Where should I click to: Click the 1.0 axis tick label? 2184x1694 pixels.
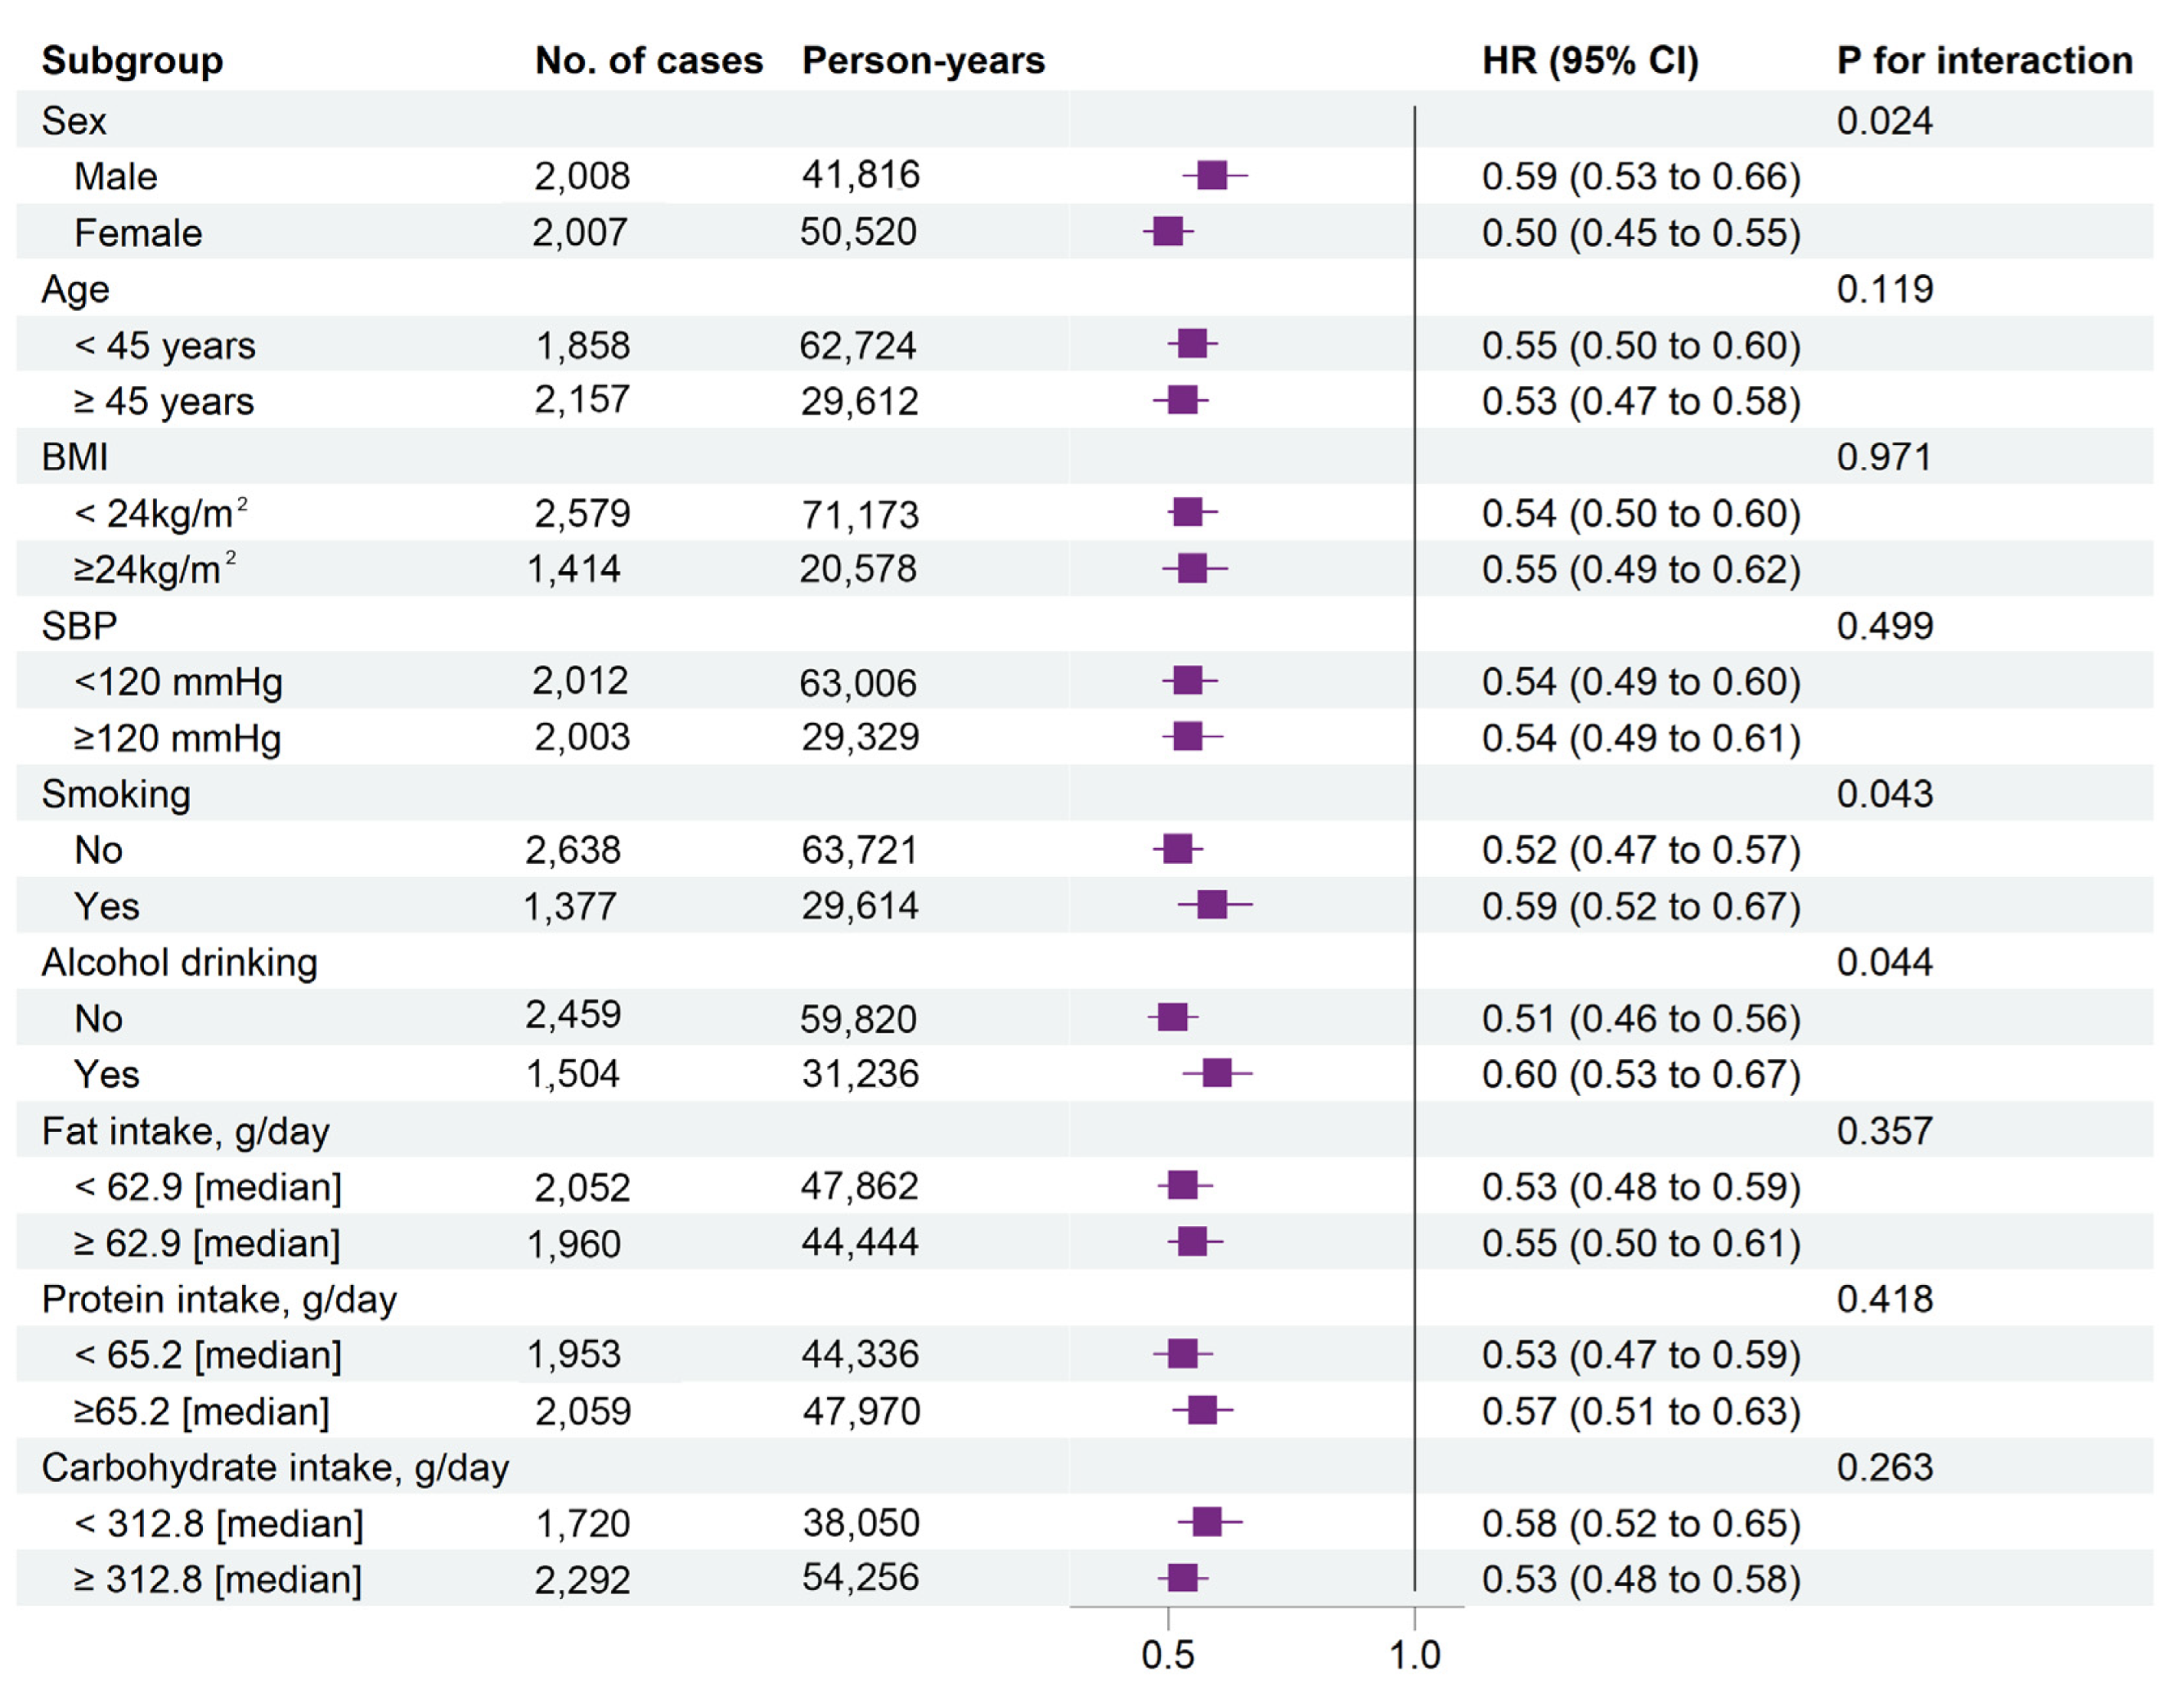pos(1414,1655)
